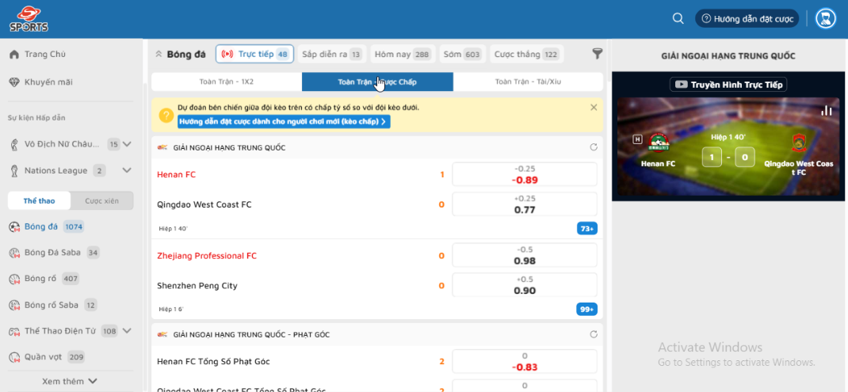Switch to Toàn Trận - 1X2 tab

tap(226, 82)
